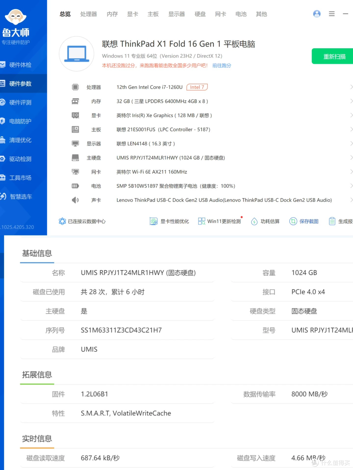Click 已连接云数据中心 status
The height and width of the screenshot is (470, 353).
coord(82,221)
